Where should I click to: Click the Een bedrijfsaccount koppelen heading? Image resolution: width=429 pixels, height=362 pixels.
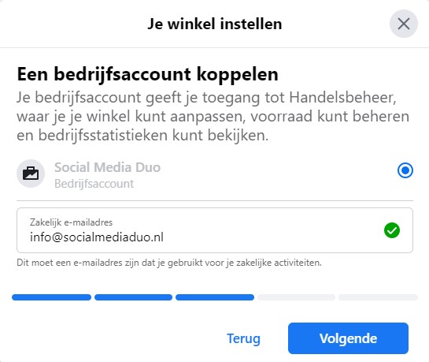click(x=147, y=74)
